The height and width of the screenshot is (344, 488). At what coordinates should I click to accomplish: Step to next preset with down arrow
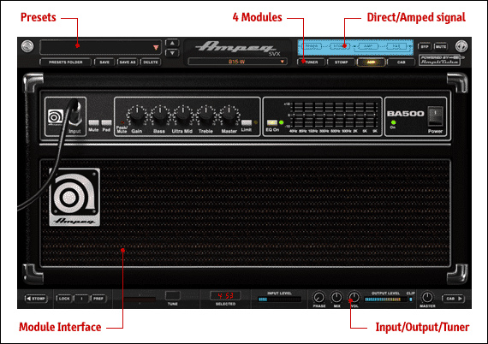pos(172,53)
